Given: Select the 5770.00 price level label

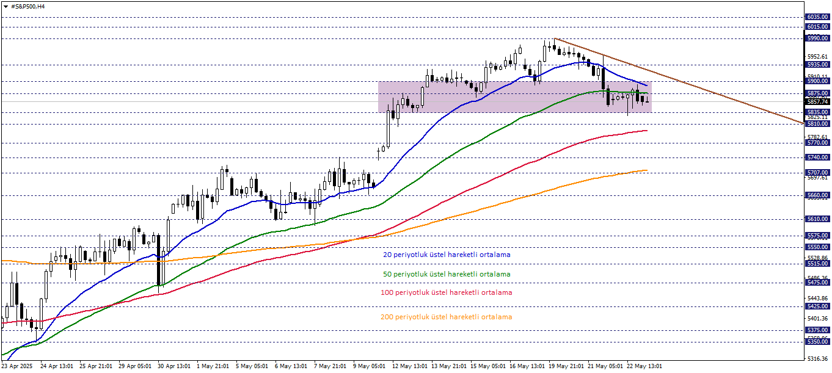Looking at the screenshot, I should click(x=817, y=142).
